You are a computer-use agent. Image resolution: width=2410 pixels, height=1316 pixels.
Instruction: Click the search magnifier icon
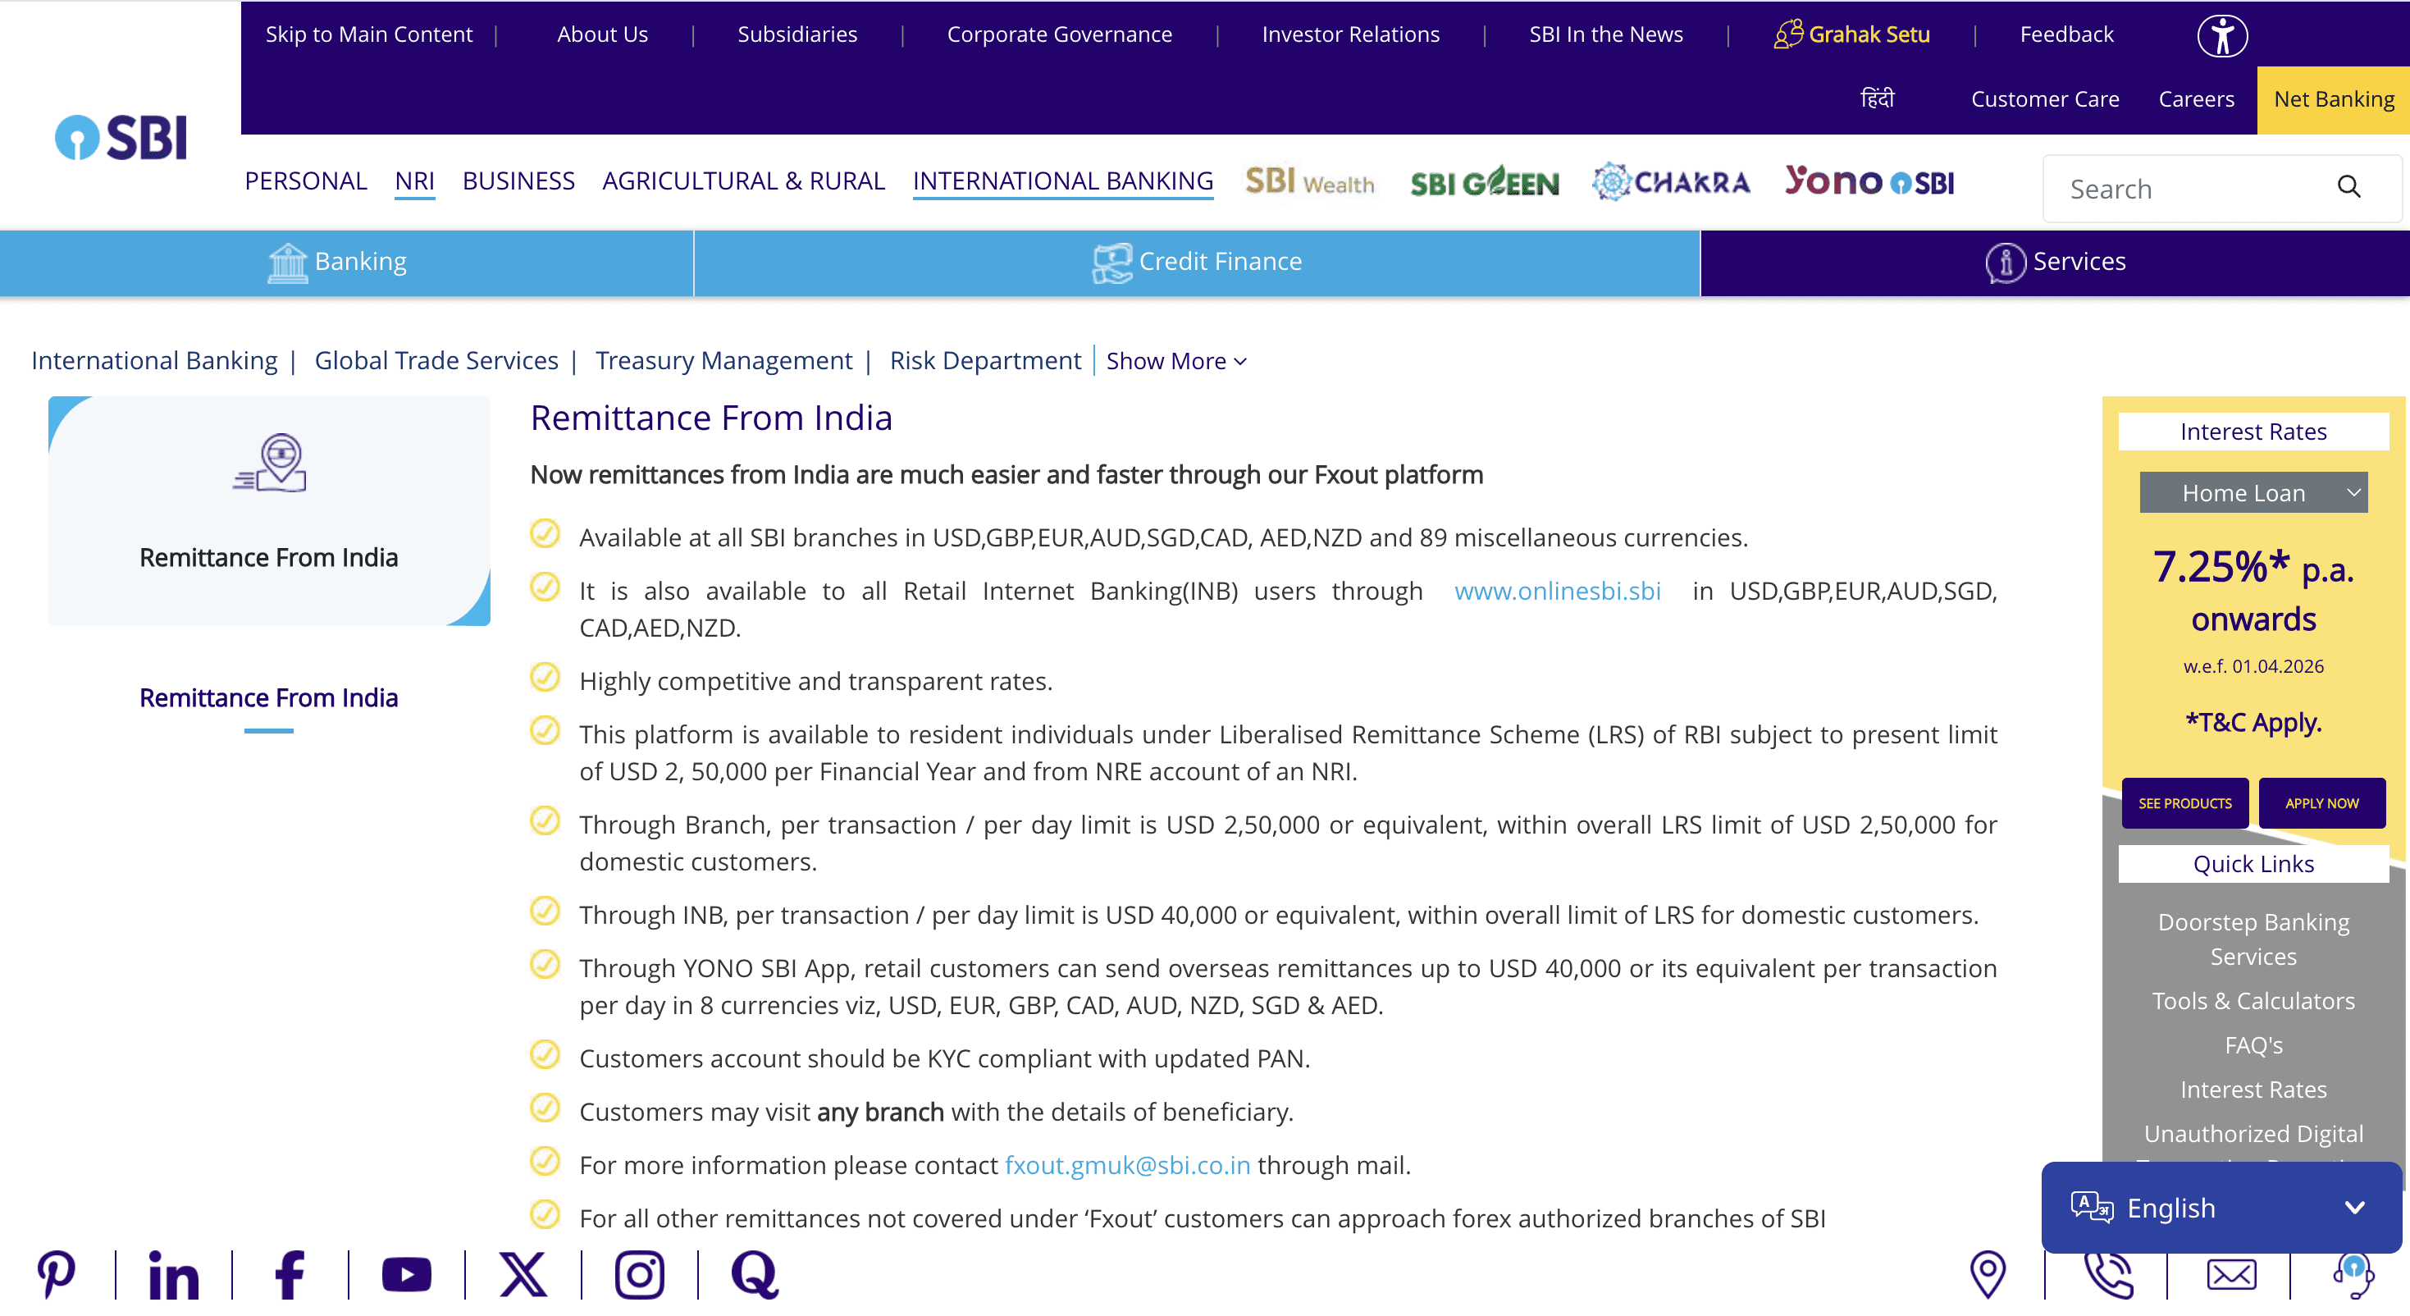tap(2348, 187)
